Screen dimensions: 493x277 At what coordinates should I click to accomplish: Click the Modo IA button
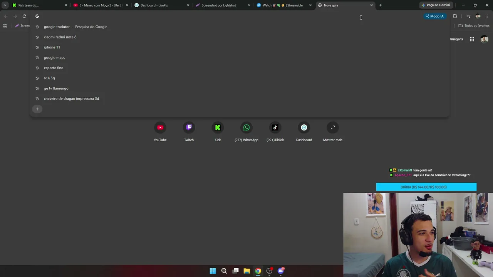tap(434, 16)
